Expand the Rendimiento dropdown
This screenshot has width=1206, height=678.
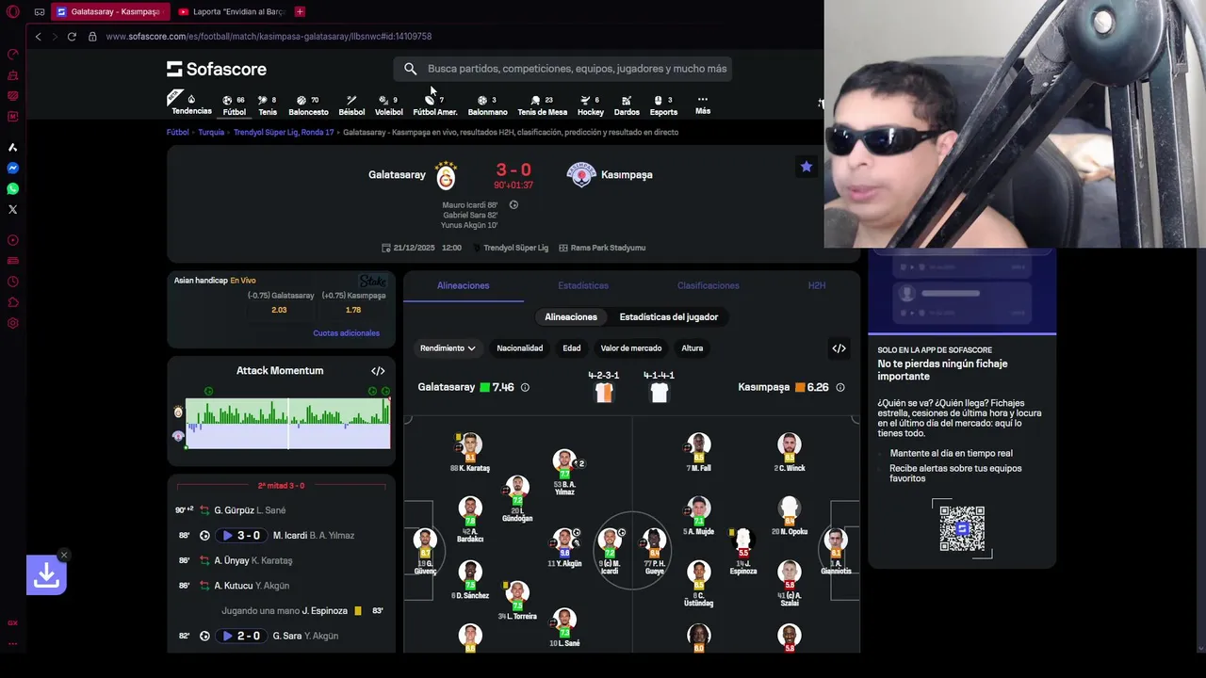[x=448, y=348]
